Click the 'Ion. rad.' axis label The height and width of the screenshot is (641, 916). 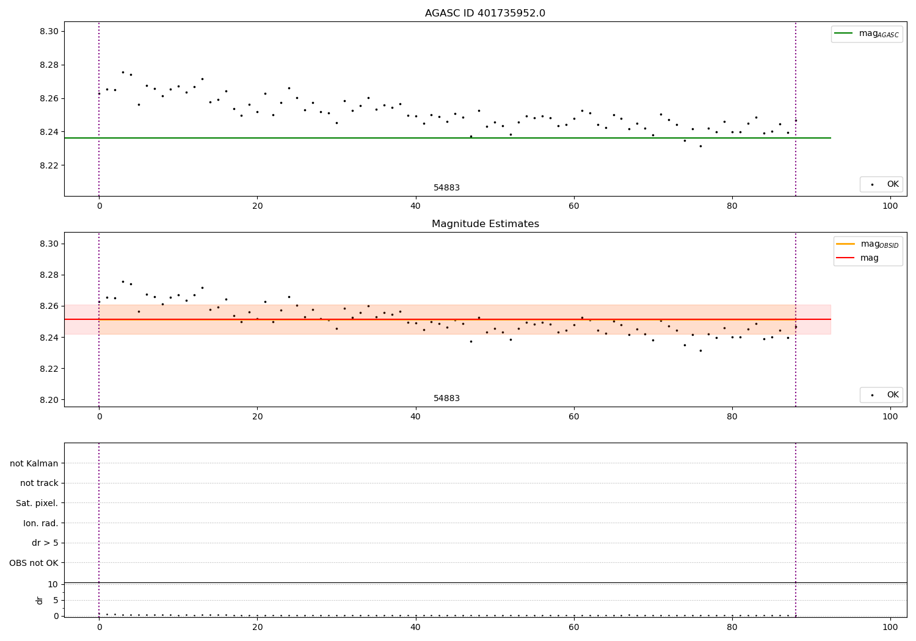point(41,523)
